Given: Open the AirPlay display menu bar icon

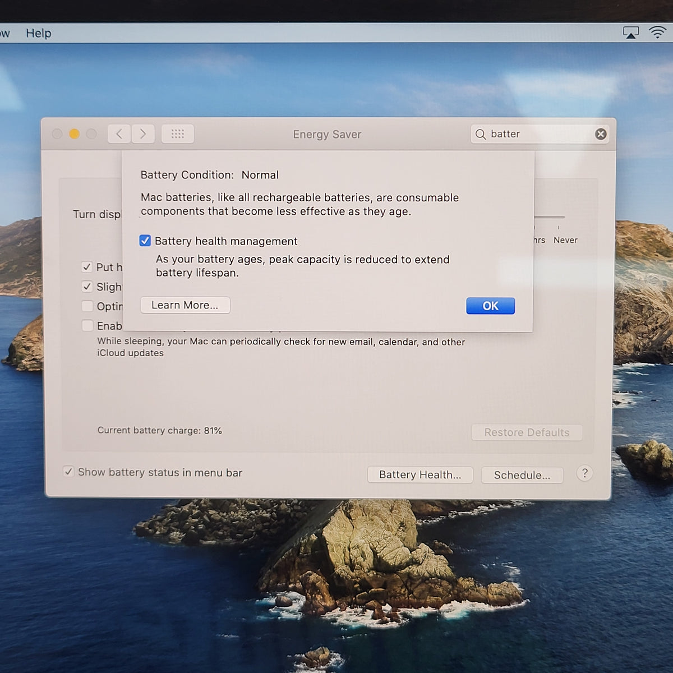Looking at the screenshot, I should click(631, 33).
